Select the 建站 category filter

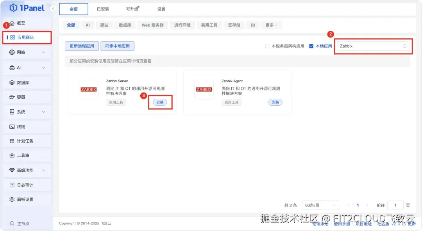point(104,25)
